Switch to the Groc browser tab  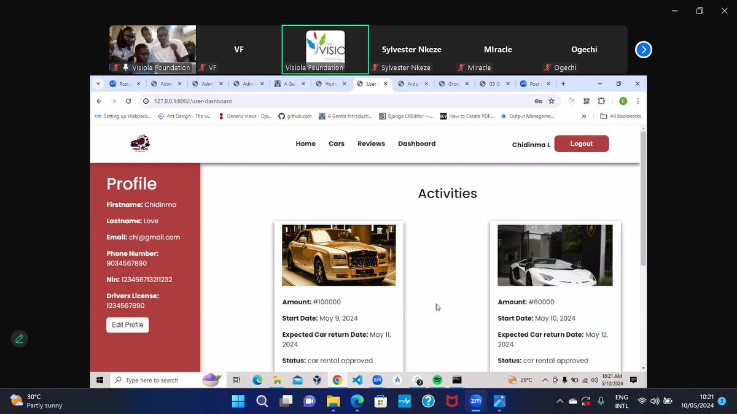(x=453, y=84)
